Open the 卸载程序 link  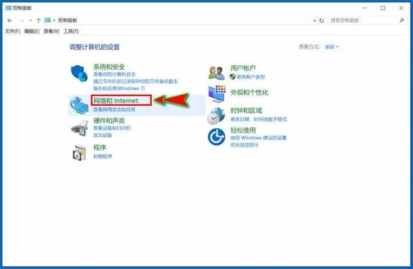(103, 156)
